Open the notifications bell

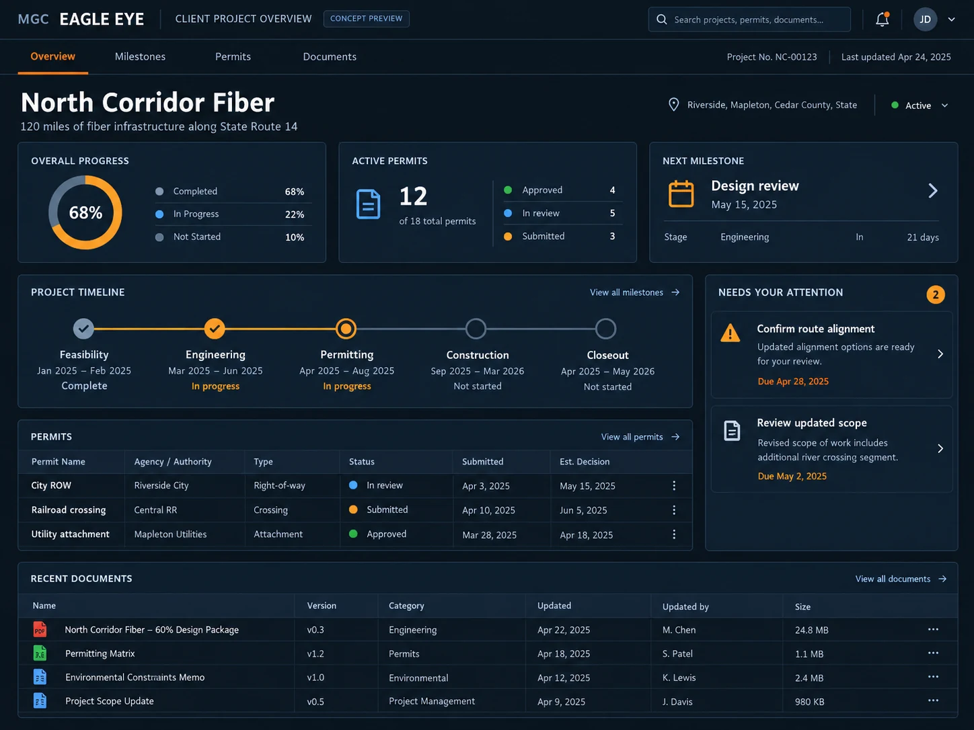coord(882,19)
